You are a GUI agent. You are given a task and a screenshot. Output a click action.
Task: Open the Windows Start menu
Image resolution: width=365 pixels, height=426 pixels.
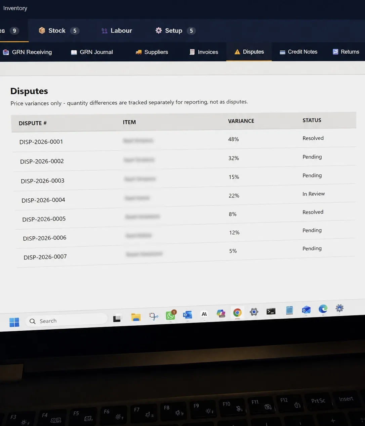(14, 322)
